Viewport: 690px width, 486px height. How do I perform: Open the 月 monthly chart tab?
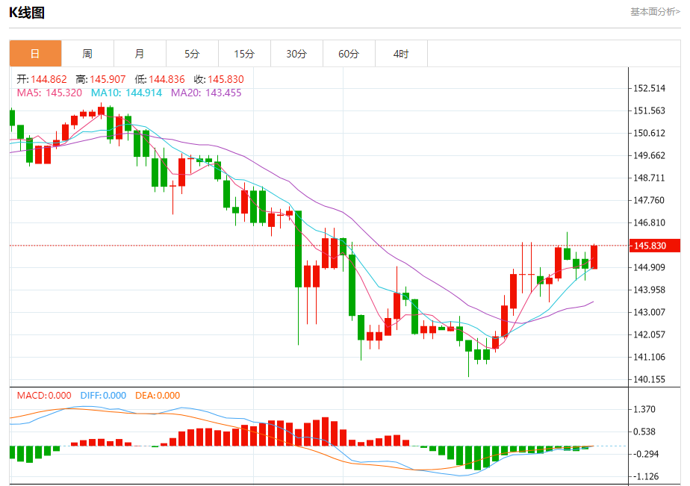pos(140,54)
